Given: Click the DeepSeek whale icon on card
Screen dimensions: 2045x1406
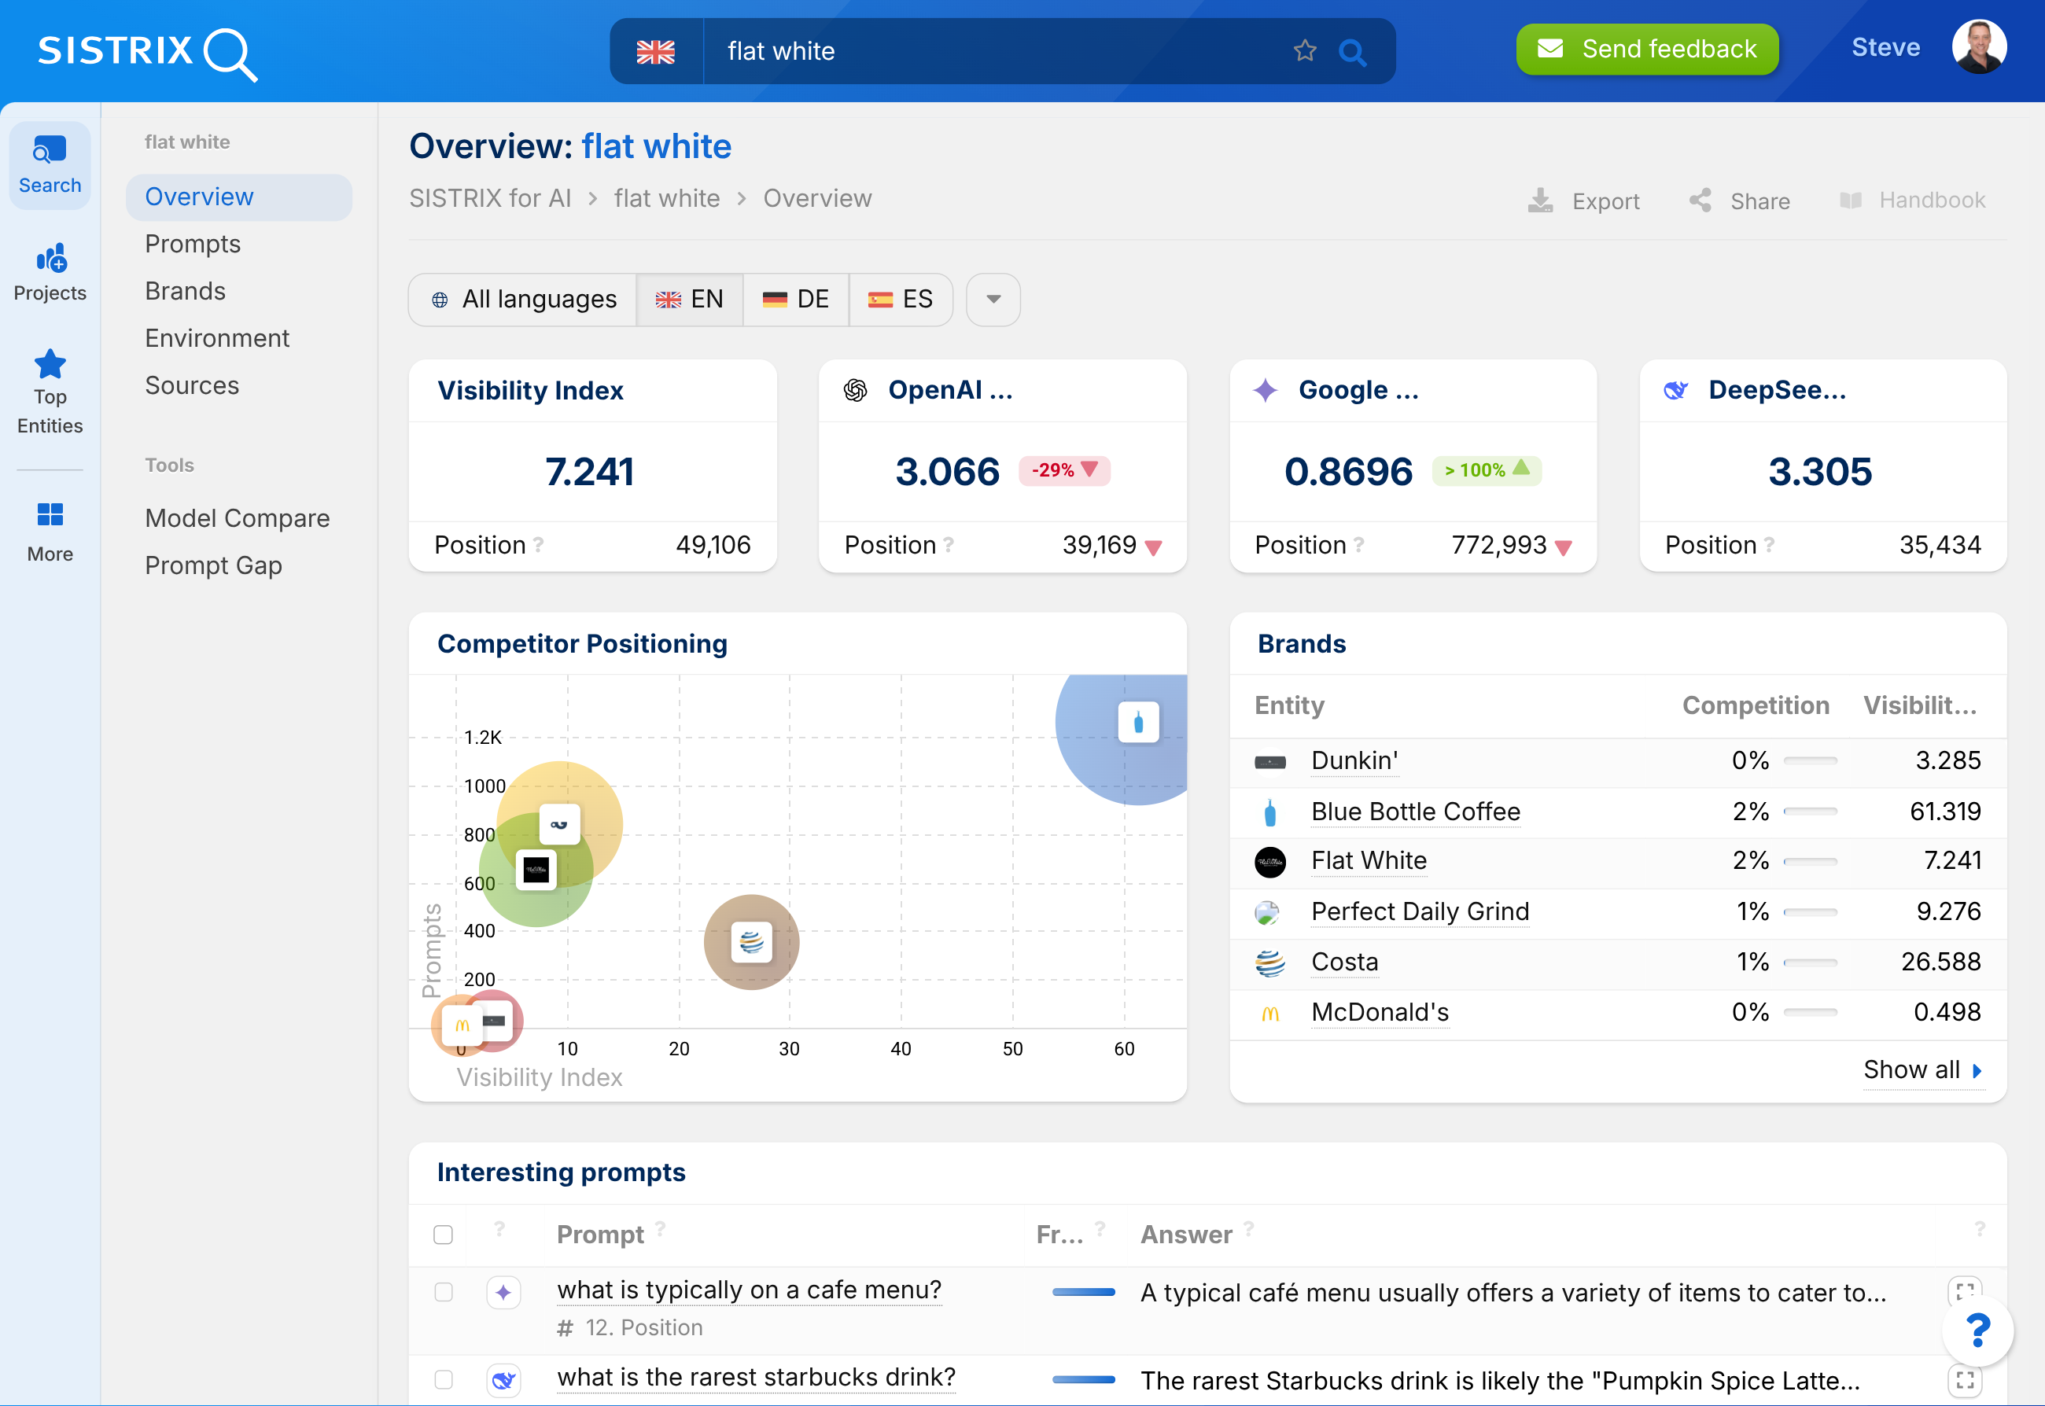Looking at the screenshot, I should pos(1676,389).
